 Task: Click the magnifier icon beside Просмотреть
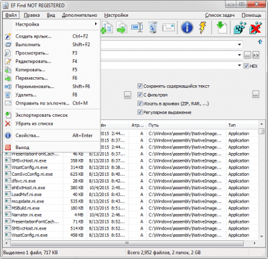click(8, 53)
